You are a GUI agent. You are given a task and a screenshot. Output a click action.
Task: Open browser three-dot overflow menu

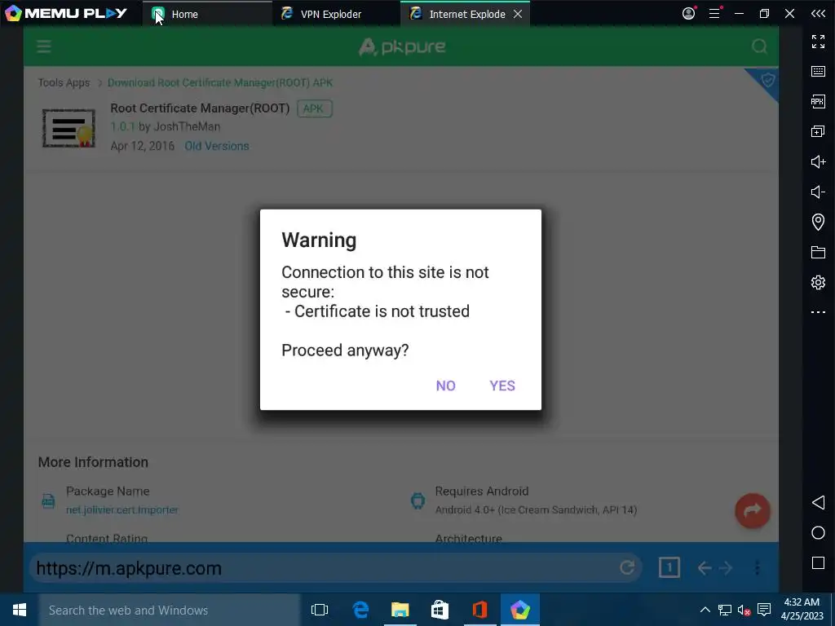757,568
